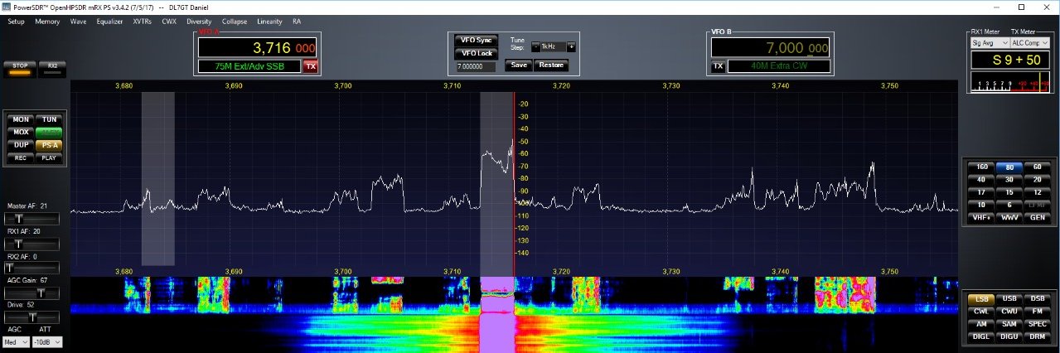Select the 80 meter band
The image size is (1060, 353).
1009,167
